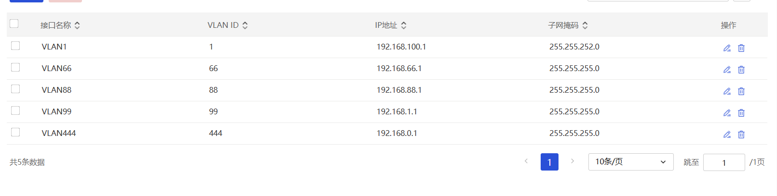Screen dimensions: 777x196
Task: Delete the VLAN1 interface row
Action: click(741, 48)
